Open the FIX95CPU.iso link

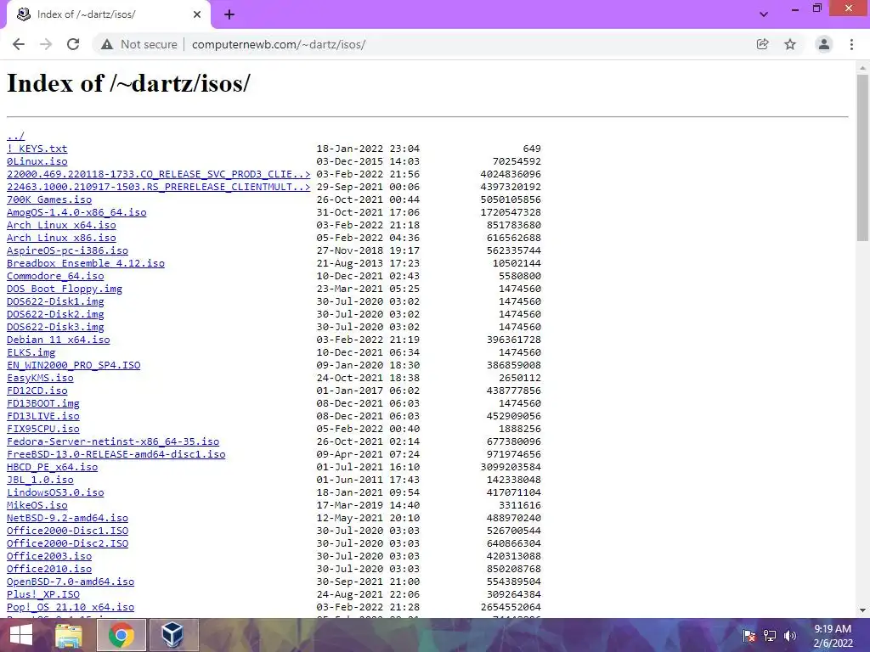(42, 429)
